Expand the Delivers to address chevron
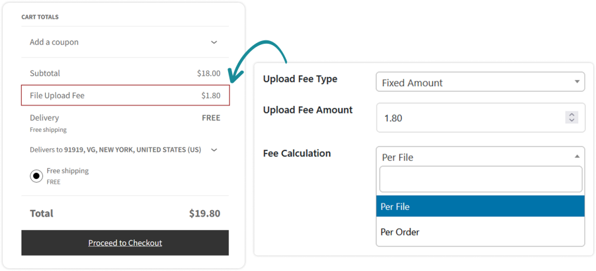 click(213, 150)
